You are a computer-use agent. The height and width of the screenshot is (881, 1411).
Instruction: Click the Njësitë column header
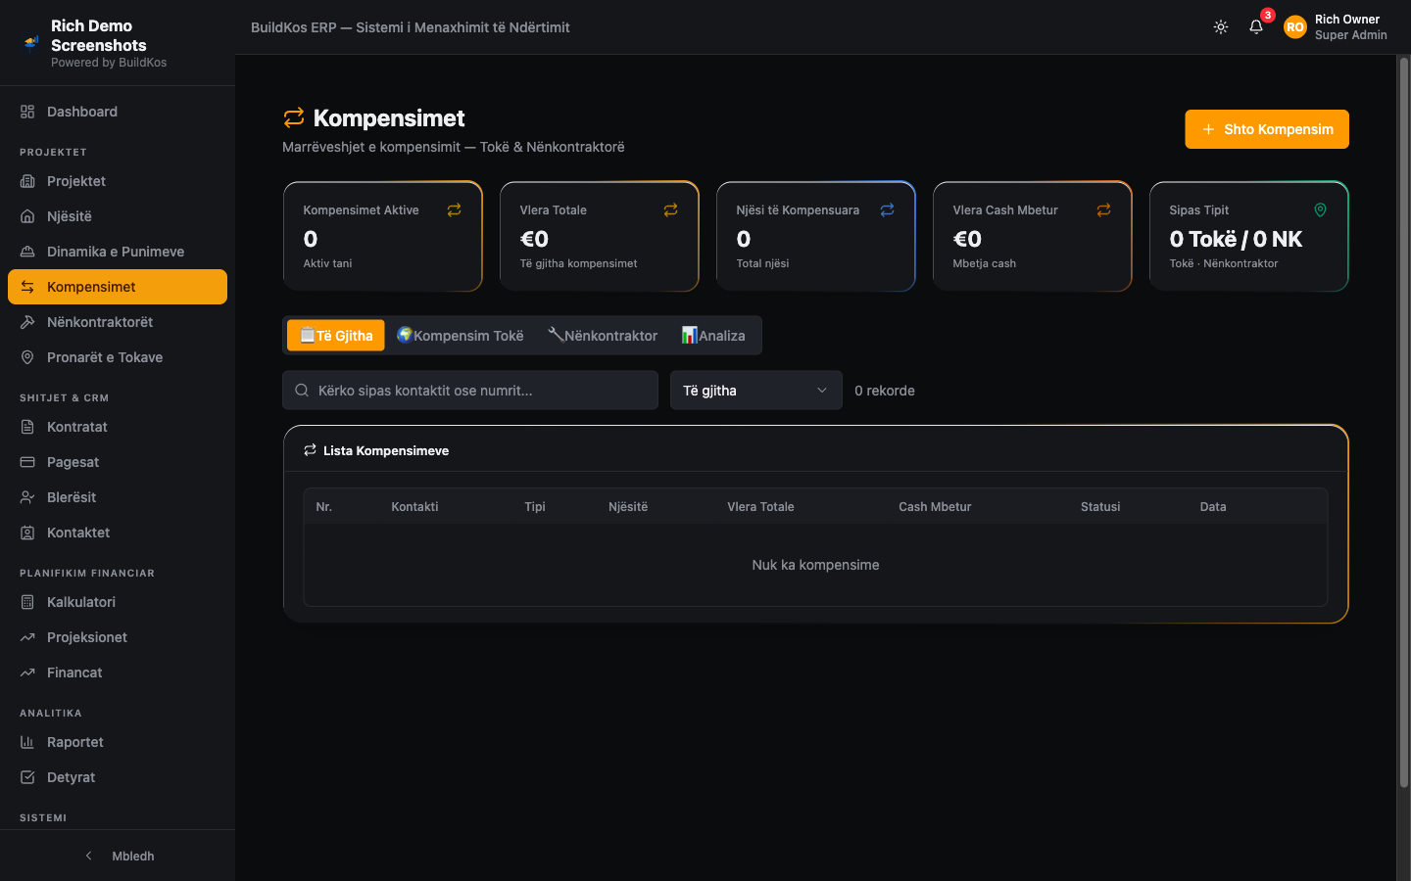coord(628,507)
